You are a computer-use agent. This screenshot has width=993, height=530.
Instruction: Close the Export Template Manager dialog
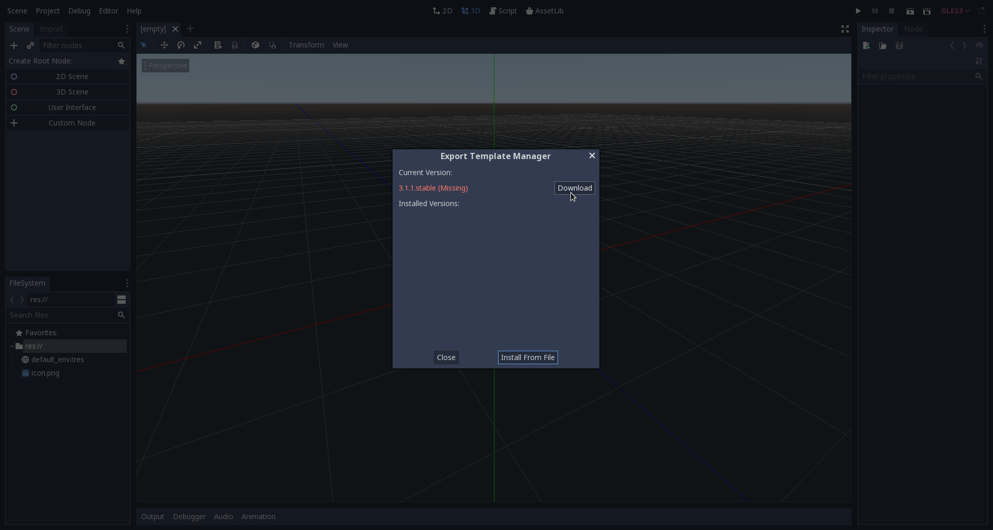(446, 357)
